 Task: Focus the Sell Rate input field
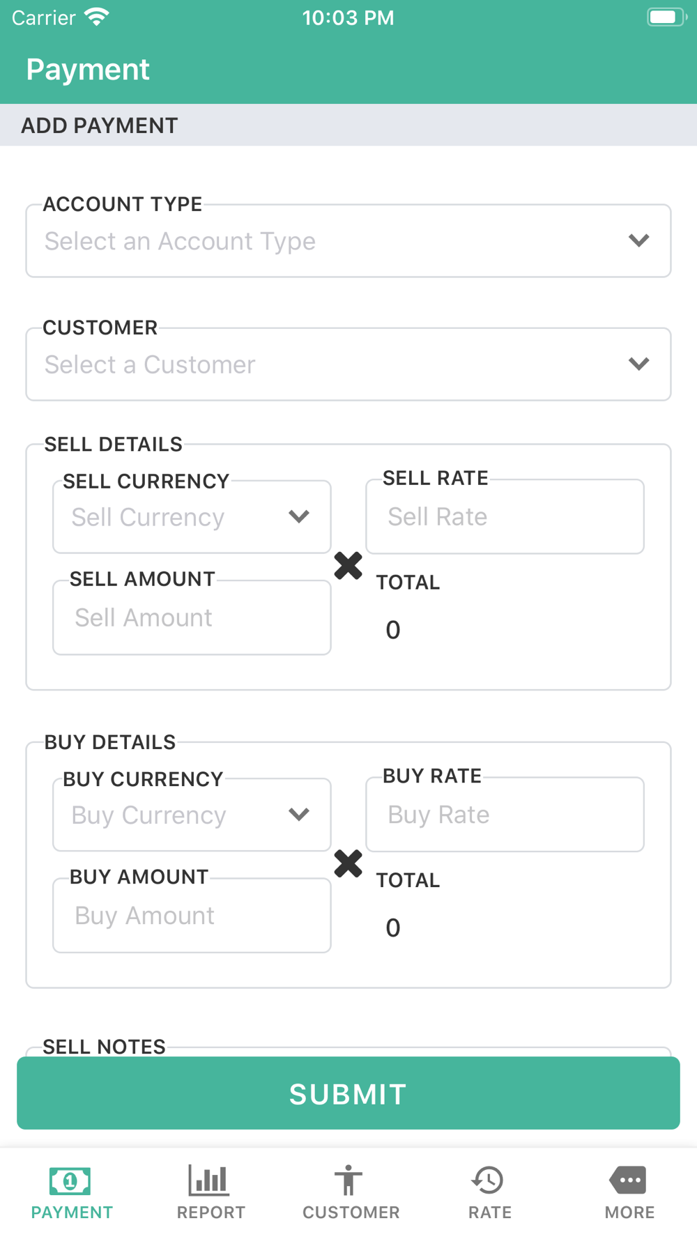[505, 517]
